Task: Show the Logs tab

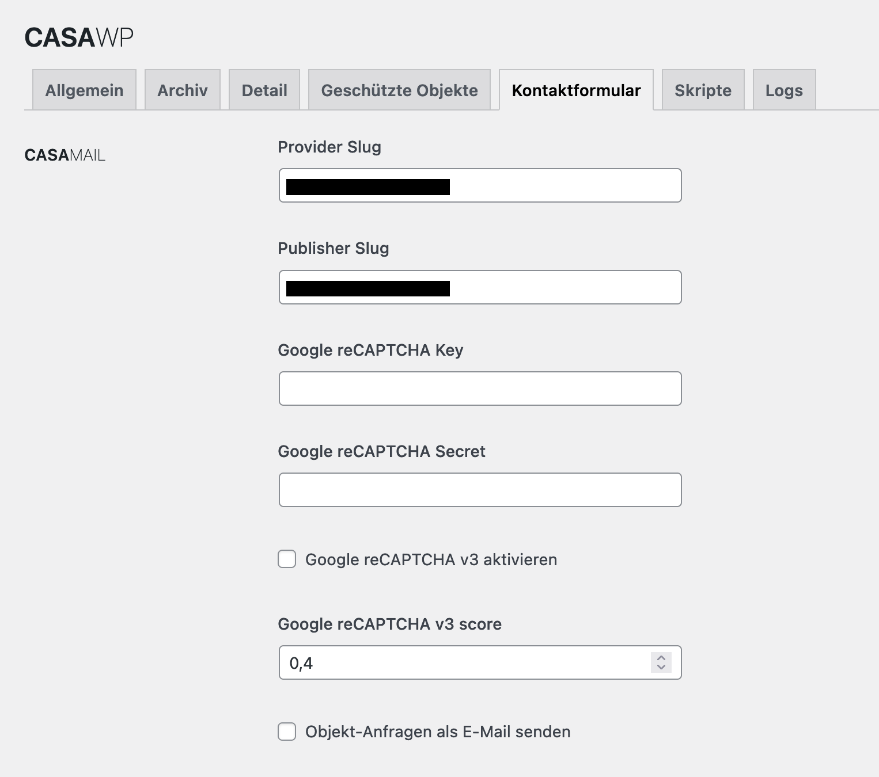Action: [784, 90]
